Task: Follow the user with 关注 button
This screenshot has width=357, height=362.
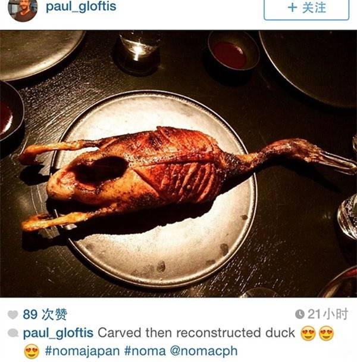Action: click(x=306, y=9)
